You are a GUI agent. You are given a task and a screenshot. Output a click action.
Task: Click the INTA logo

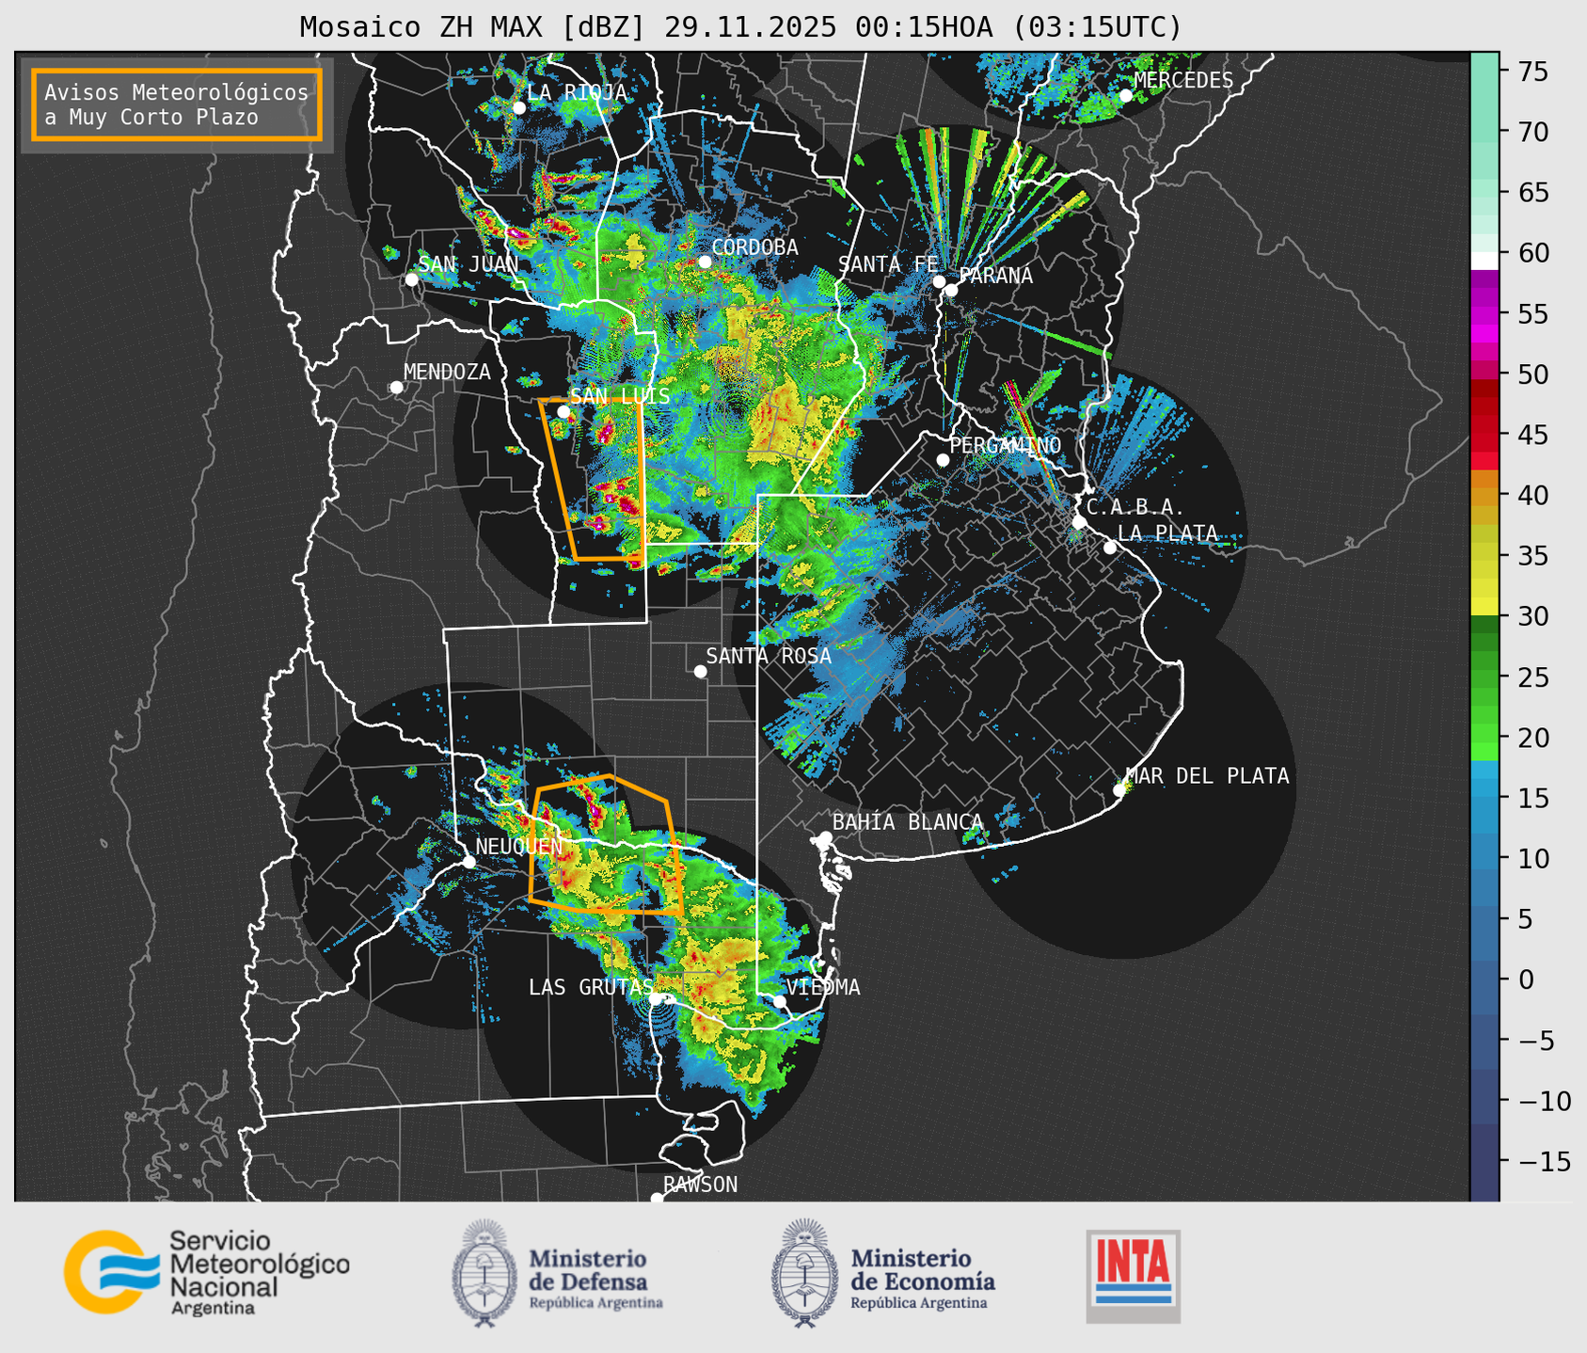1133,1276
